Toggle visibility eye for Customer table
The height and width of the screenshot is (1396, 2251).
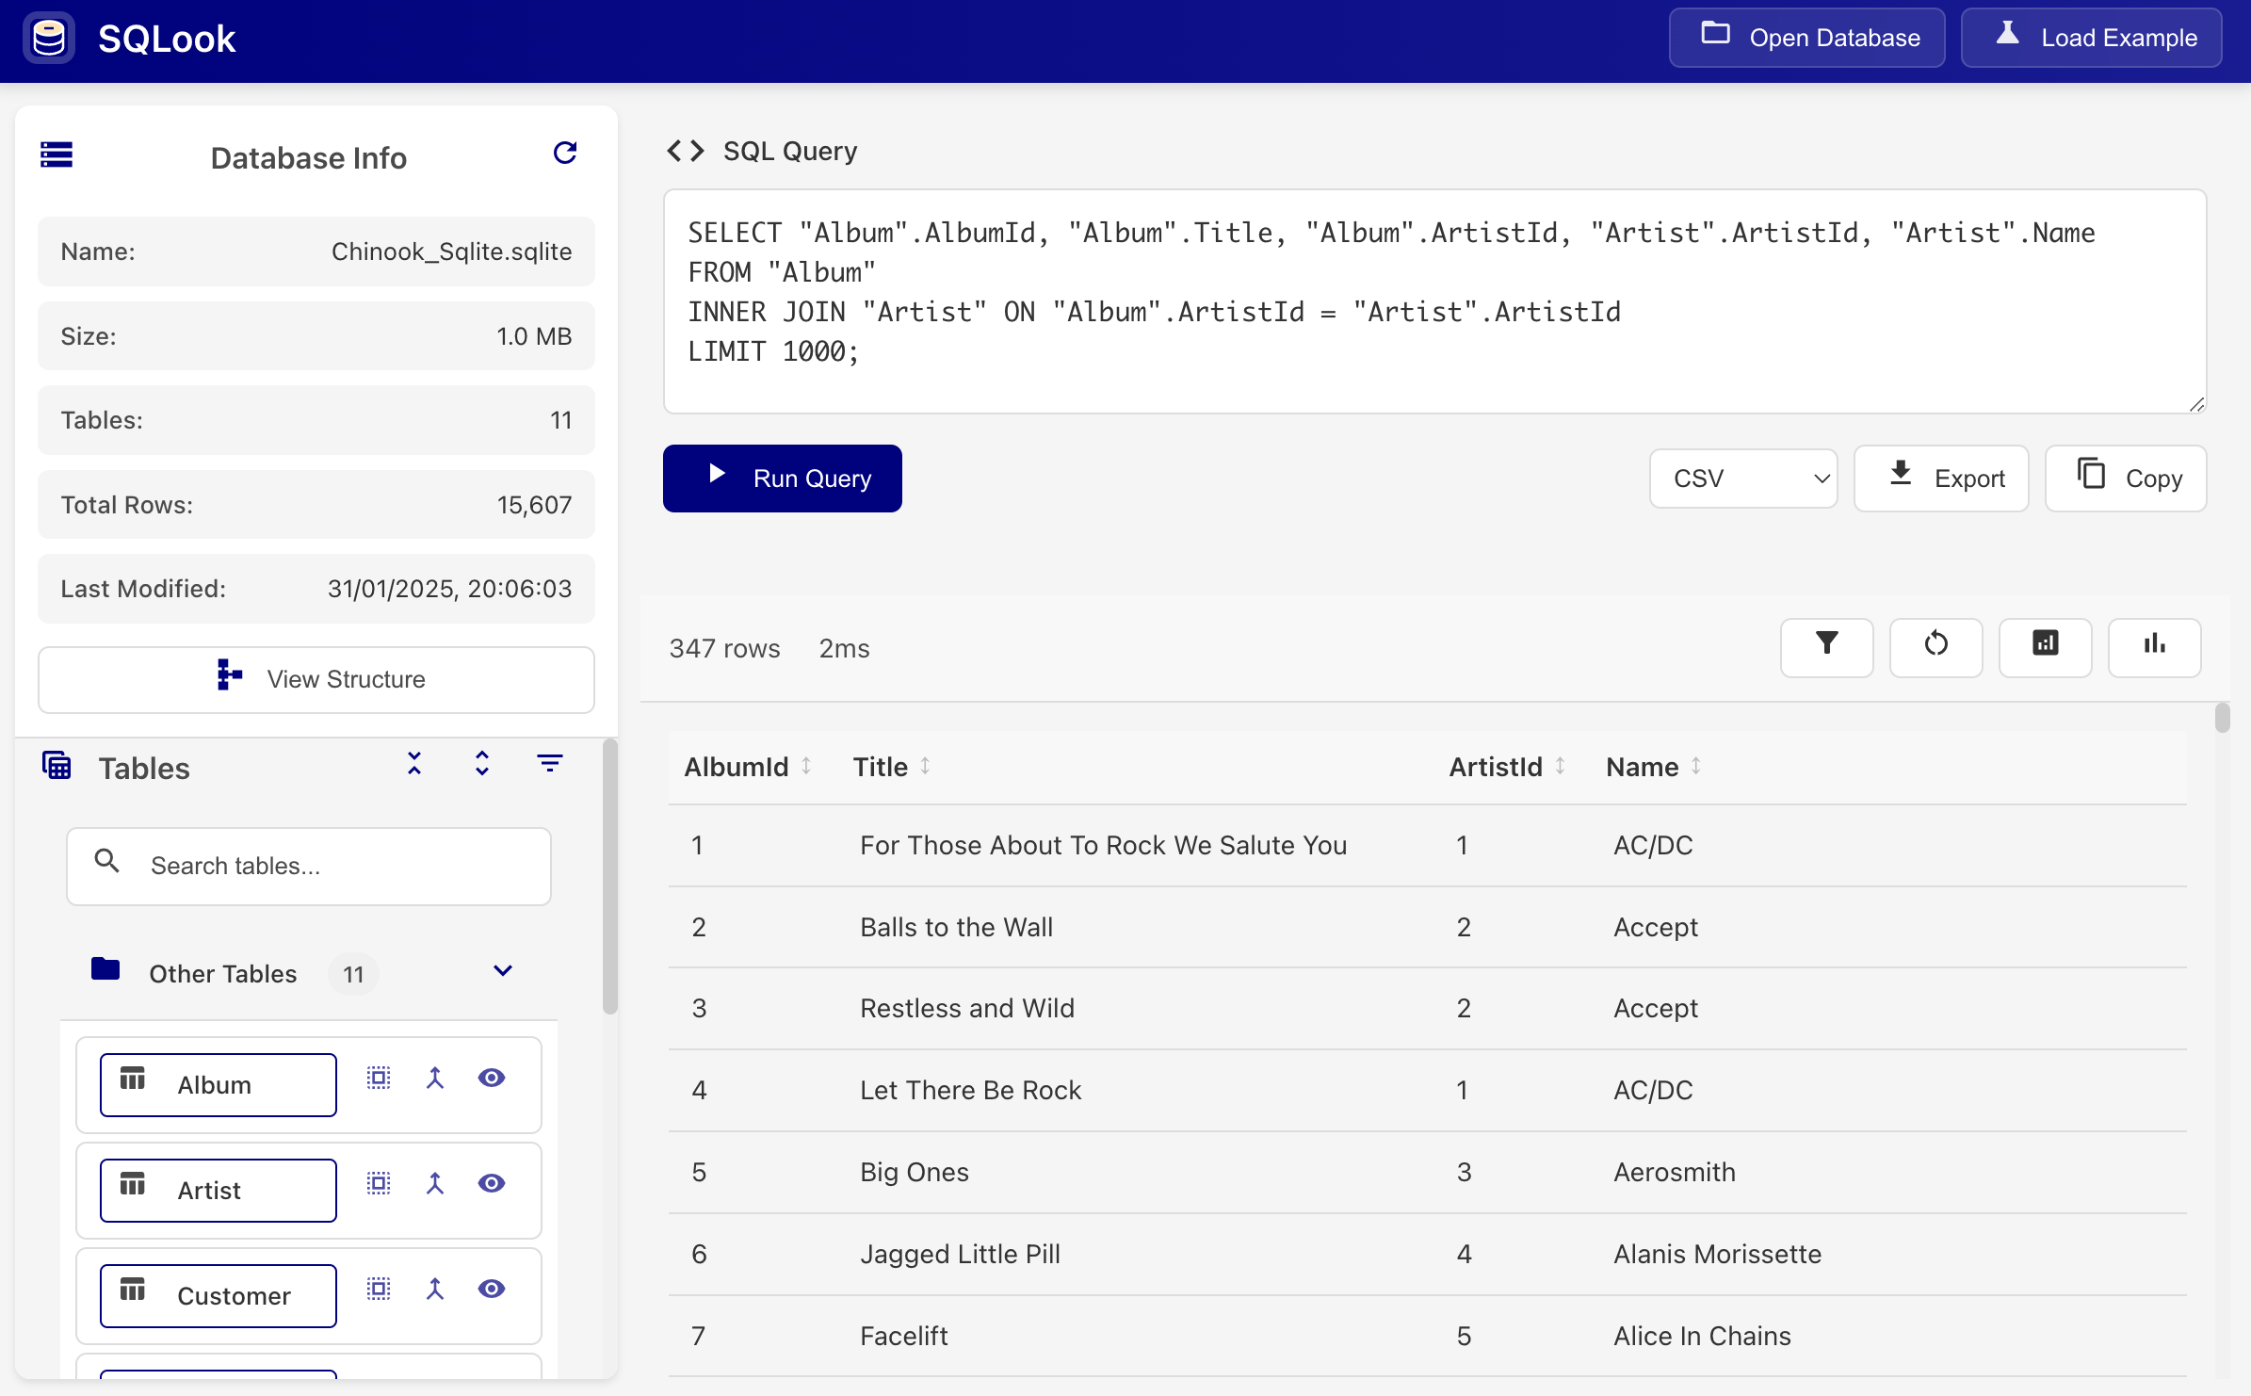pyautogui.click(x=492, y=1289)
